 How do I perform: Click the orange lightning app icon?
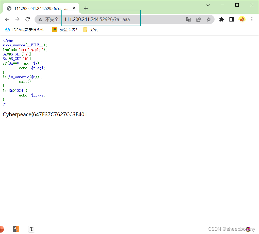[x=16, y=229]
